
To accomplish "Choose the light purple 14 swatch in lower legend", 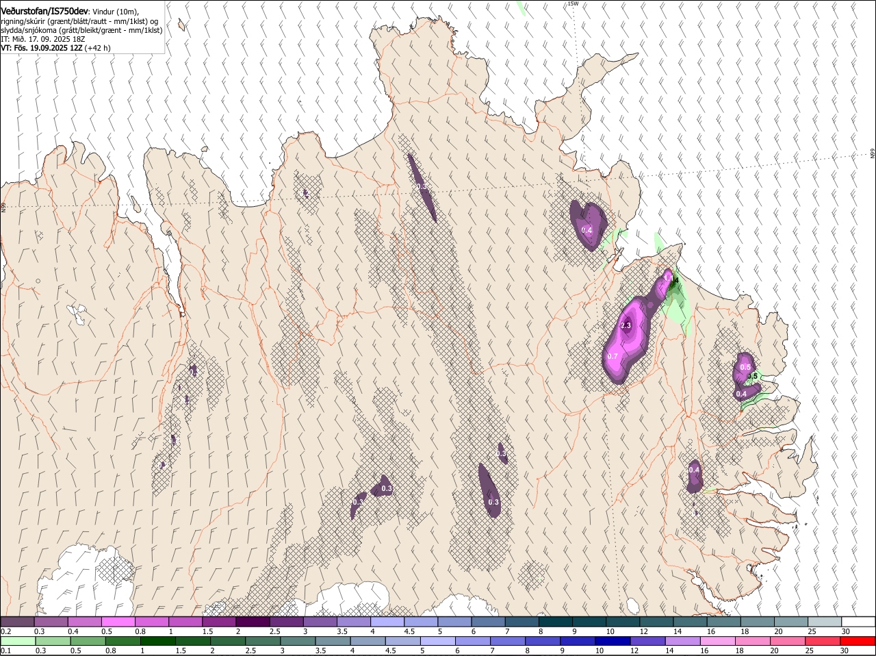I will coord(683,642).
